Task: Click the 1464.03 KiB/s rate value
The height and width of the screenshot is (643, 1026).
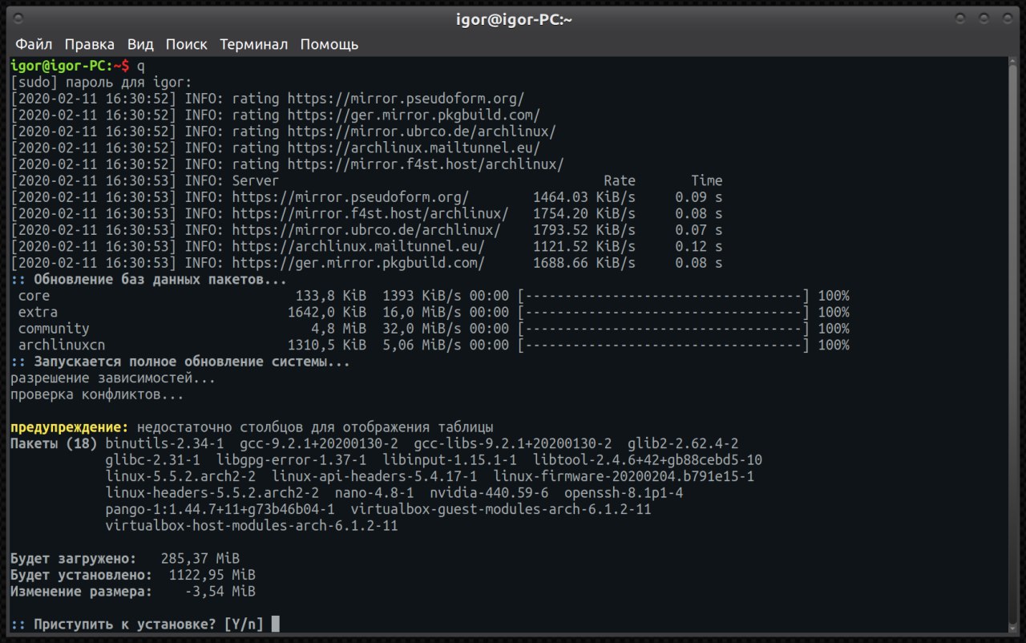Action: coord(584,197)
